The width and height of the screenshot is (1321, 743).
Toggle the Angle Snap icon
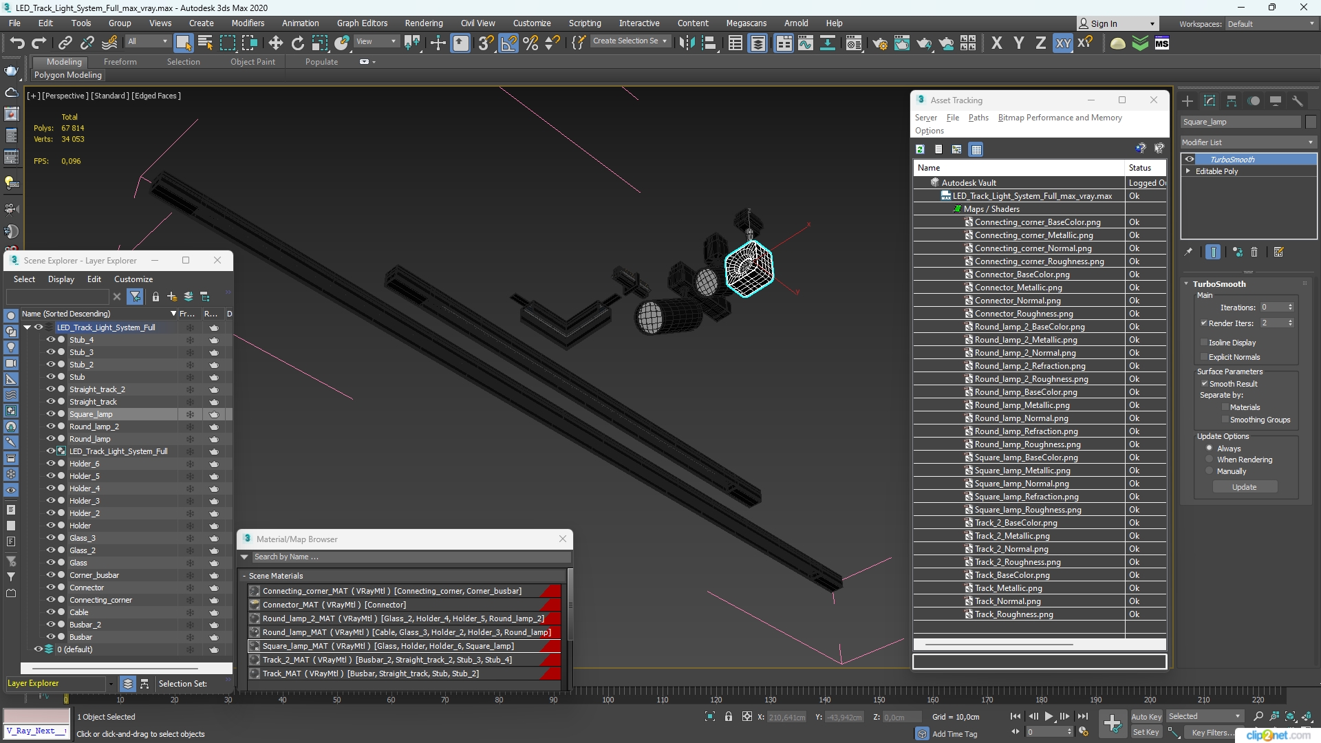click(x=508, y=43)
